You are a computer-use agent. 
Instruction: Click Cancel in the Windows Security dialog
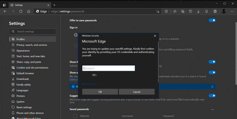(x=137, y=92)
